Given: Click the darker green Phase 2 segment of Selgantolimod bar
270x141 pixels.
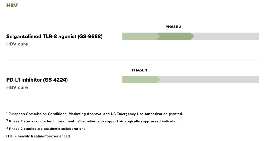Looking at the screenshot, I should point(175,36).
